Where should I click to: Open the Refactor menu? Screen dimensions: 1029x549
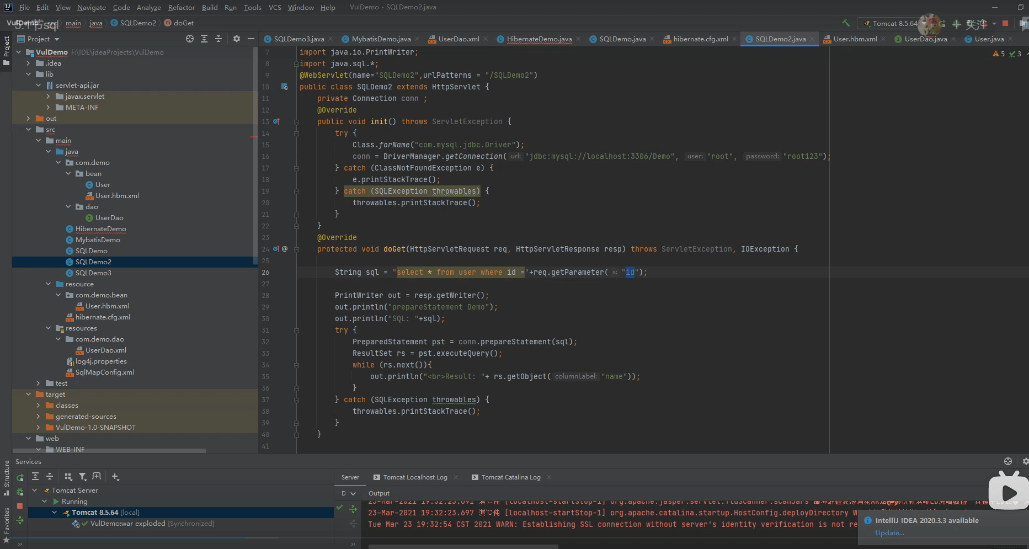[182, 7]
